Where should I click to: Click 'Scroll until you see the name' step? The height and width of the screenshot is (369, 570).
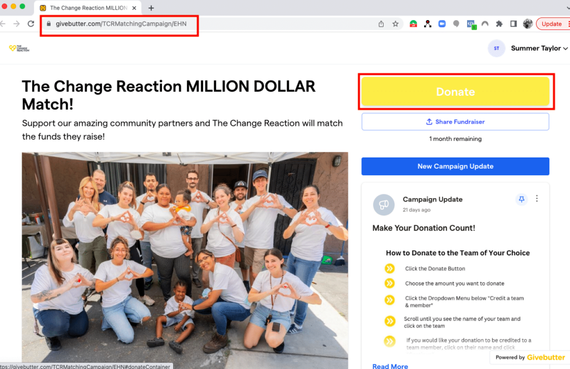[462, 322]
